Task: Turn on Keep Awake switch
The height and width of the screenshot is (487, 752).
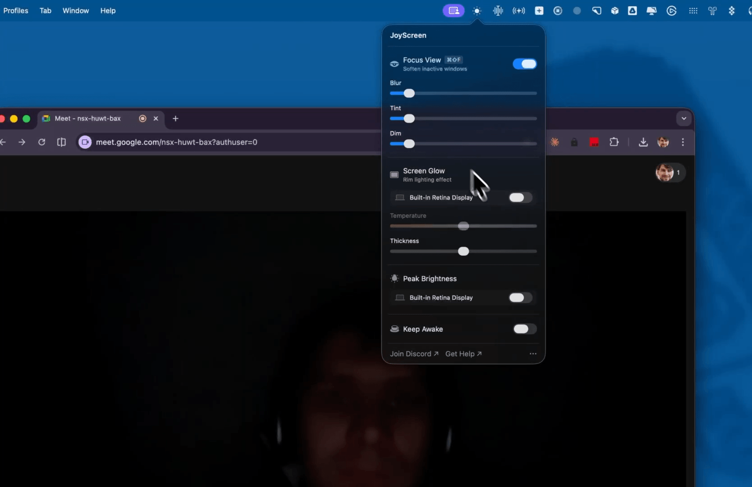Action: pos(524,329)
